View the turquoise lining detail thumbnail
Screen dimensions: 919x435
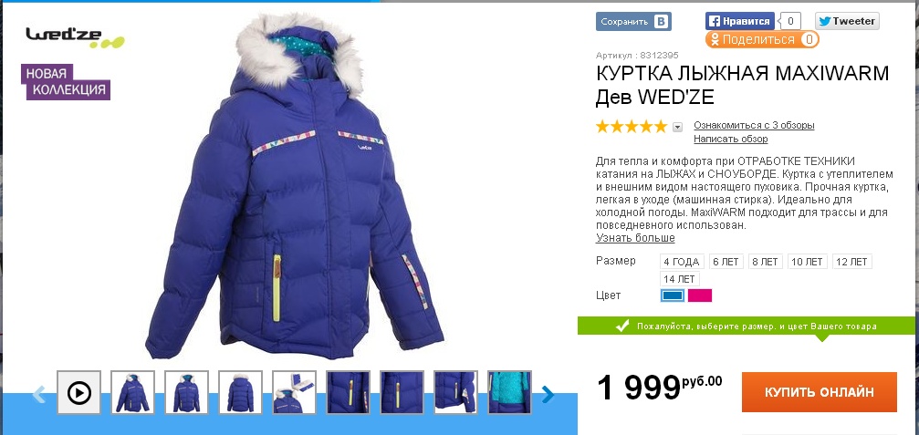click(509, 392)
